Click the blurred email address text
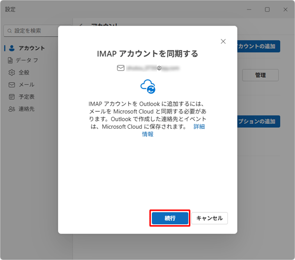 pos(152,68)
